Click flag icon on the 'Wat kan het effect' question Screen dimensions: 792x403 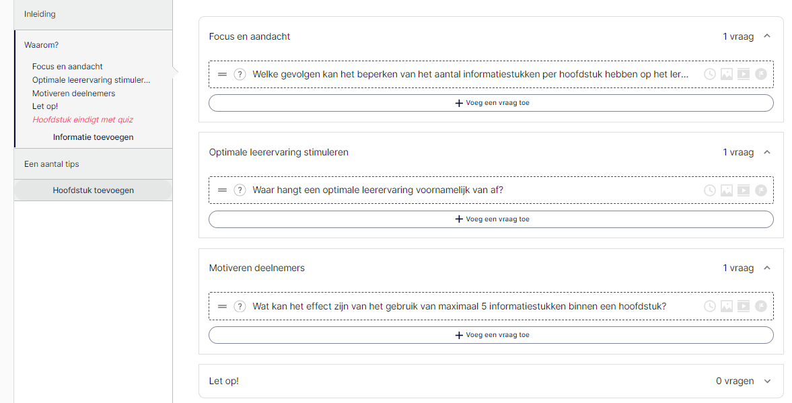click(x=760, y=306)
